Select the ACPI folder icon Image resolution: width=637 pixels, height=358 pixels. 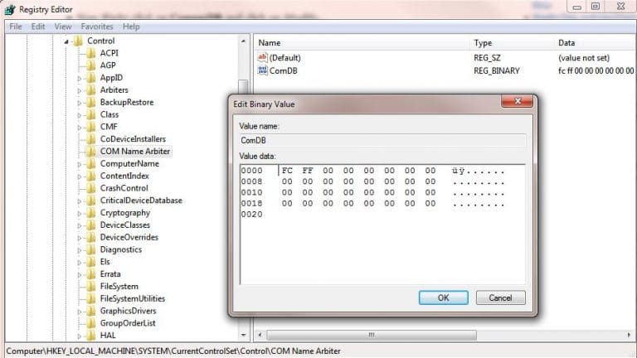tap(91, 53)
